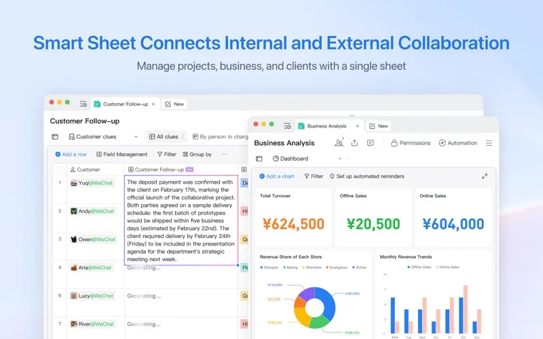Open All clues tab options dots
This screenshot has height=339, width=543.
pos(183,137)
